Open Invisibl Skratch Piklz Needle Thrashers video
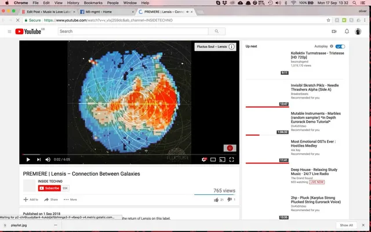 315,88
